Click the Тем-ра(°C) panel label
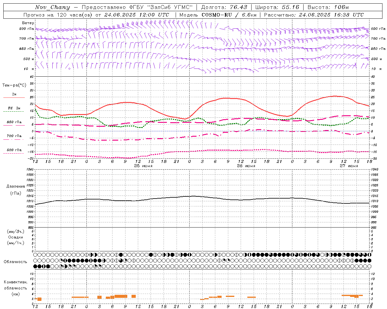Viewport: 387px width, 309px height. [x=14, y=85]
